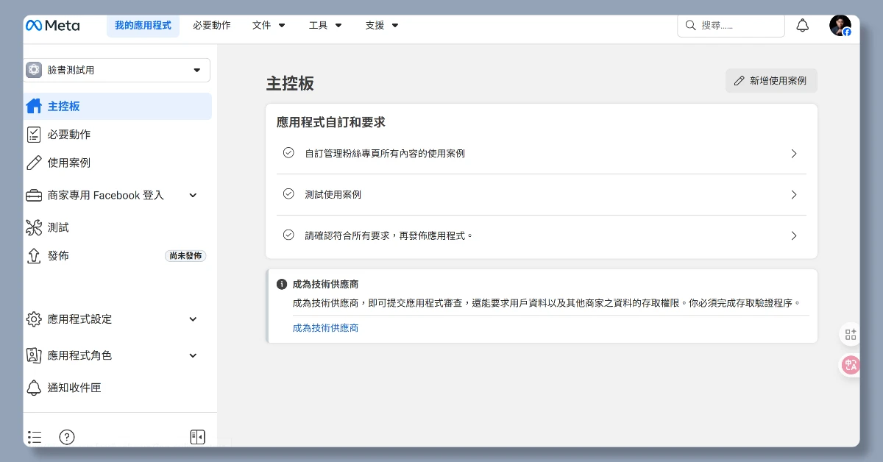Click the pencil icon for 使用案例

point(34,163)
